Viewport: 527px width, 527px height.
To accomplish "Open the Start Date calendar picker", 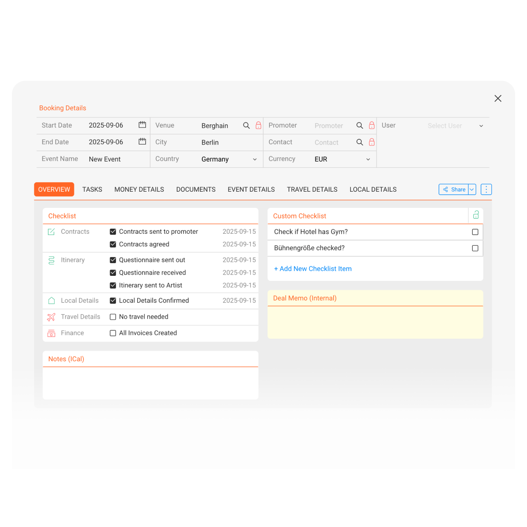I will coord(142,125).
